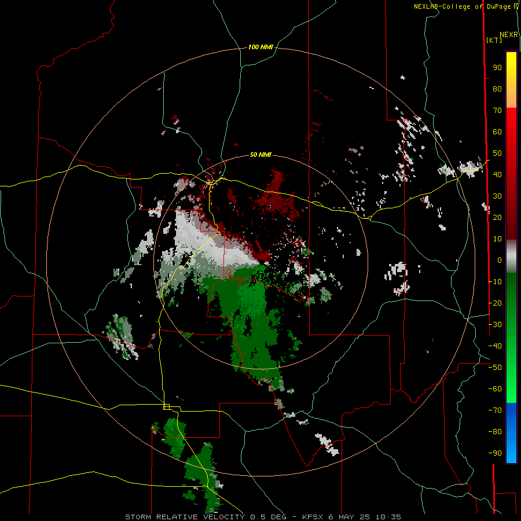Click the -30 value on the velocity scale
521x521 pixels.
(x=495, y=325)
